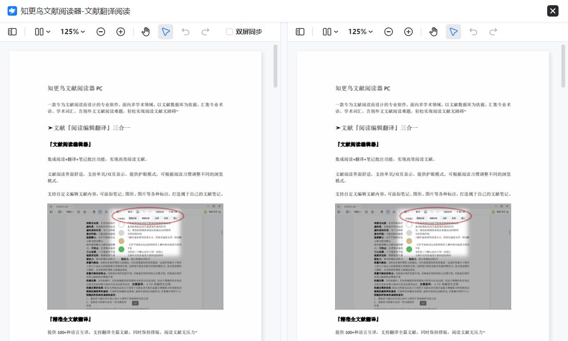Screen dimensions: 568x341
Task: Select the pointer tool in left pane
Action: pos(166,32)
